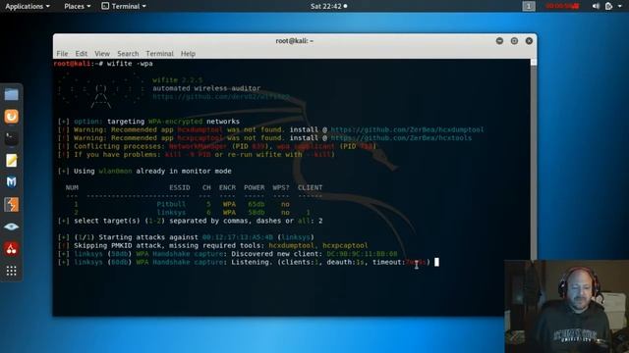Close the root@kali terminal window
Screen dimensions: 629x353
[529, 41]
